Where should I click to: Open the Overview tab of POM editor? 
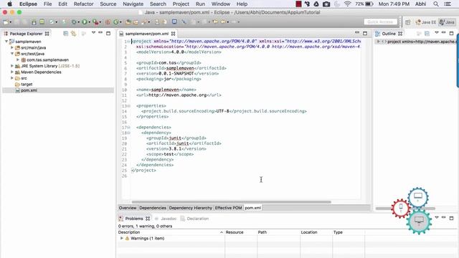click(128, 208)
